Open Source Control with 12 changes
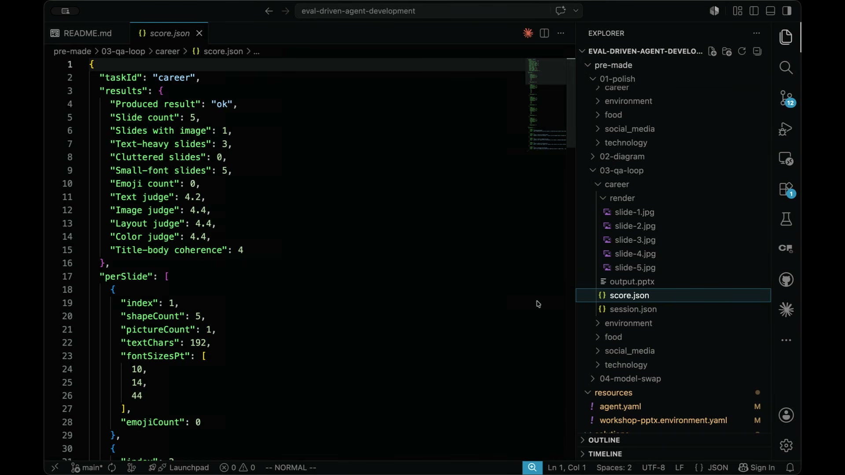845x475 pixels. point(786,98)
